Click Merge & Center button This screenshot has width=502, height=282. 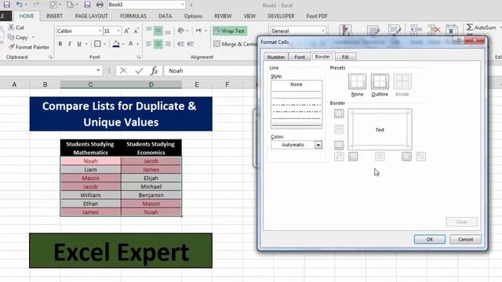235,44
